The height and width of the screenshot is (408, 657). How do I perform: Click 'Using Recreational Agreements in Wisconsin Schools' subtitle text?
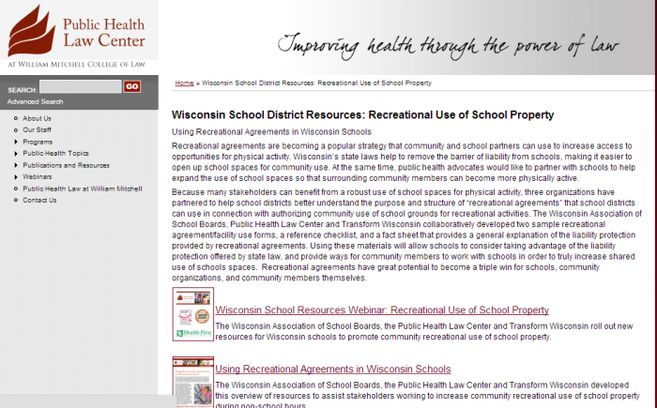coord(271,132)
